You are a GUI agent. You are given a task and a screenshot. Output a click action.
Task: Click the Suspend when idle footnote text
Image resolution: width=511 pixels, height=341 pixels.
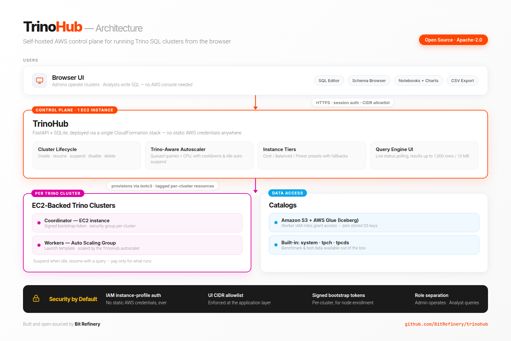click(92, 261)
